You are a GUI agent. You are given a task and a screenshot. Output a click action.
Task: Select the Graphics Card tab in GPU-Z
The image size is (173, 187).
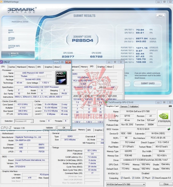[112, 106]
